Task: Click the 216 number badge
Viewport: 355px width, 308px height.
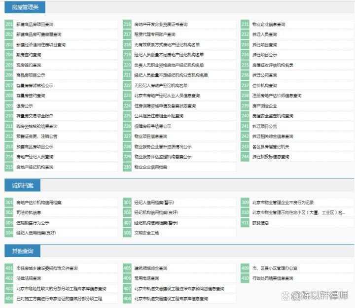Action: 127,24
